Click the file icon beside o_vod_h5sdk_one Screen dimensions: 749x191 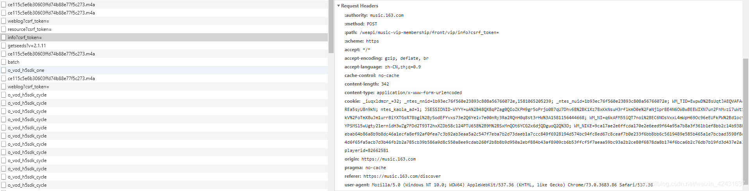point(4,70)
